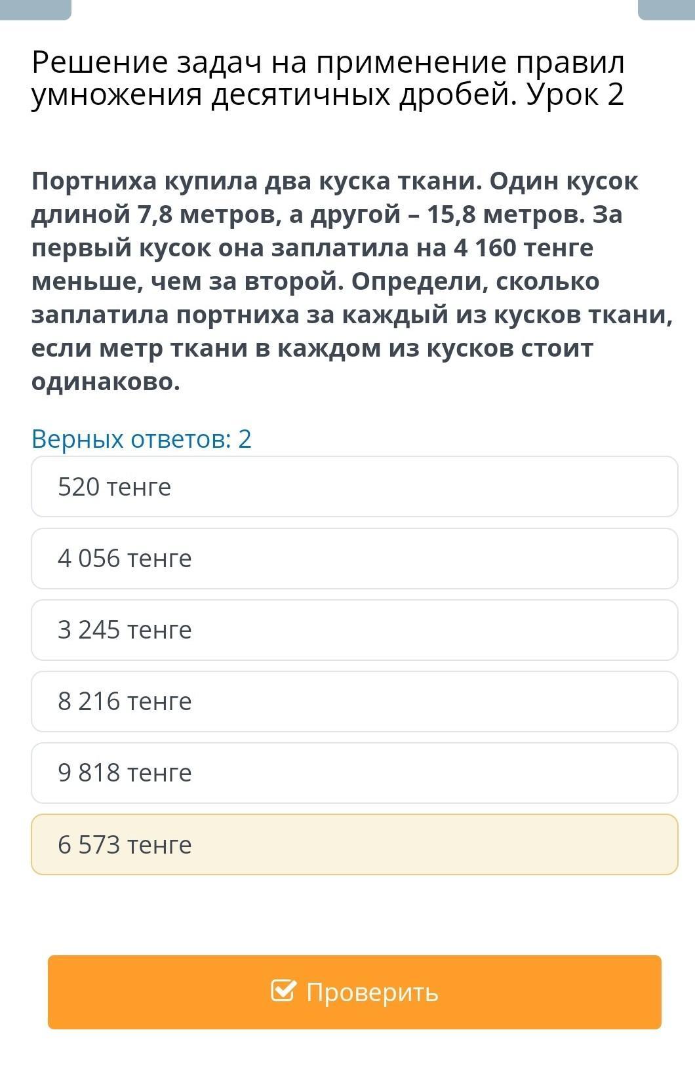
Task: Click the number 3 245 in third option
Action: 89,629
